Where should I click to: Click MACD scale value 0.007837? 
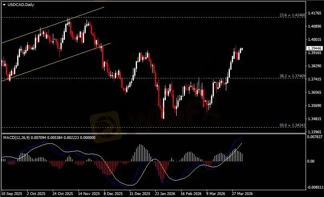pos(315,137)
